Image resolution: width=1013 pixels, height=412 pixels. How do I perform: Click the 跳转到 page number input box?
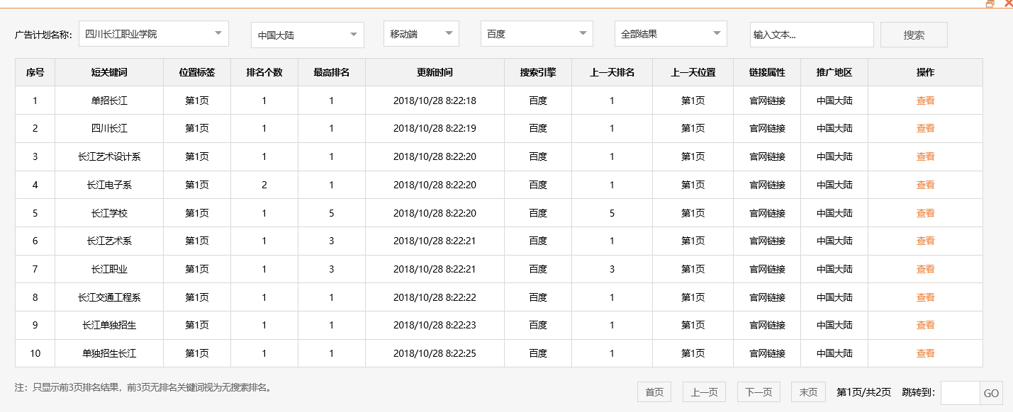tap(961, 393)
